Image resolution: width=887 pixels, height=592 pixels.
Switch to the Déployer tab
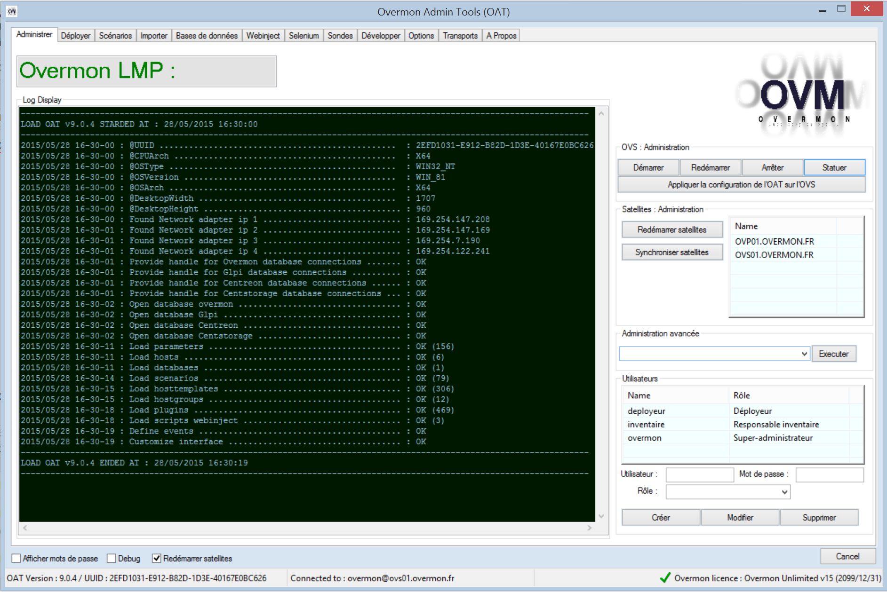75,36
